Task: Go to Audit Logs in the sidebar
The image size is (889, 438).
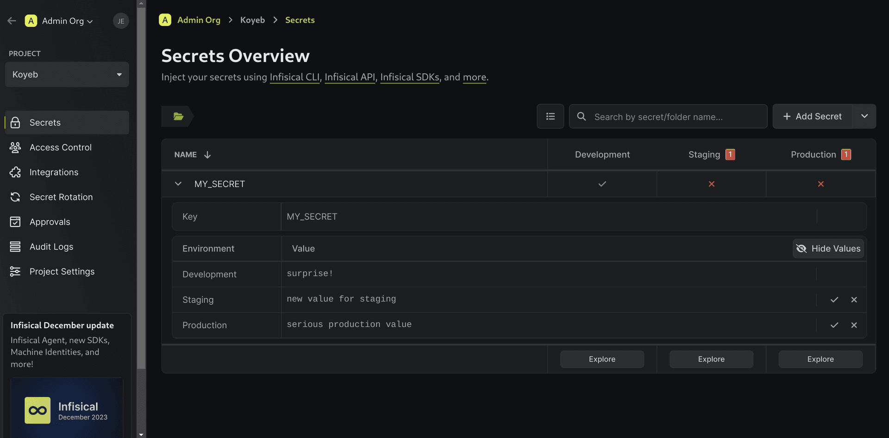Action: 51,247
